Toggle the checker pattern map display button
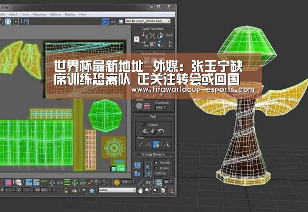This screenshot has height=212, width=308. (x=105, y=21)
